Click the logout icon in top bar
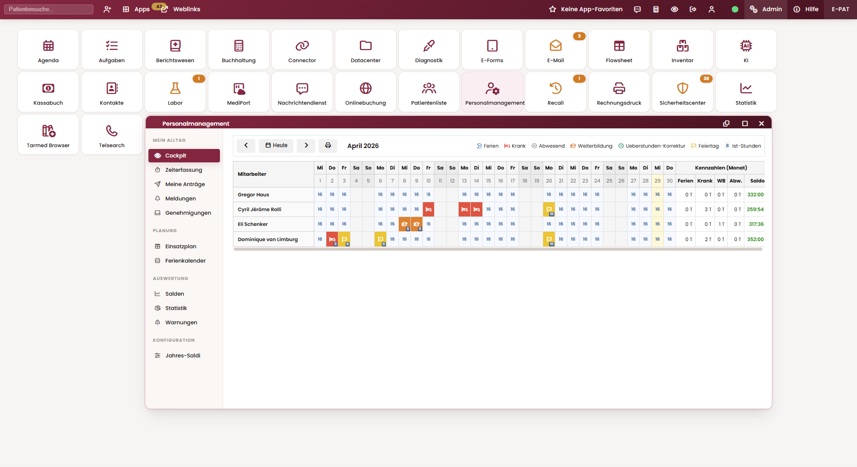The height and width of the screenshot is (467, 857). point(693,9)
